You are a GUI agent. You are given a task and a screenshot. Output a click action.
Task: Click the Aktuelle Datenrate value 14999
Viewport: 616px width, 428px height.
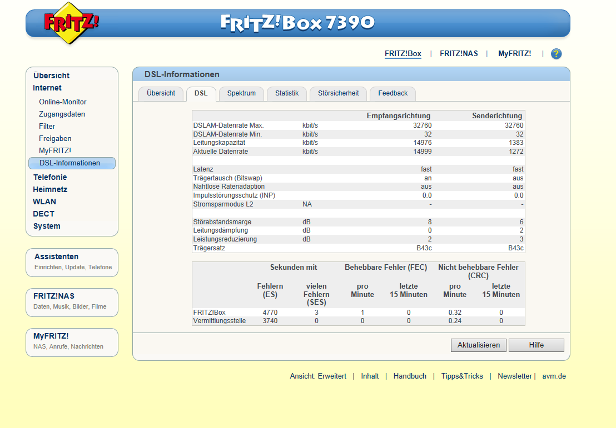tap(423, 152)
